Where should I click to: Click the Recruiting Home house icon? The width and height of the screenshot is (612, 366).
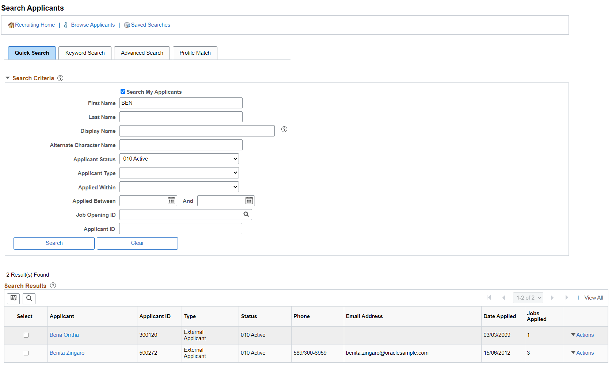click(11, 25)
